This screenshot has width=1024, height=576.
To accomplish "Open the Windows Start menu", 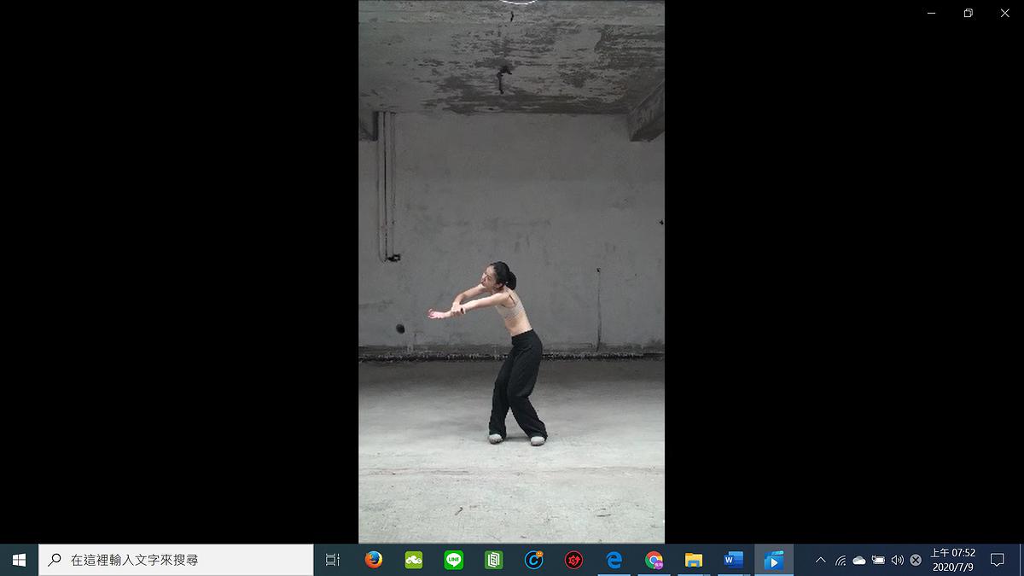I will tap(19, 560).
